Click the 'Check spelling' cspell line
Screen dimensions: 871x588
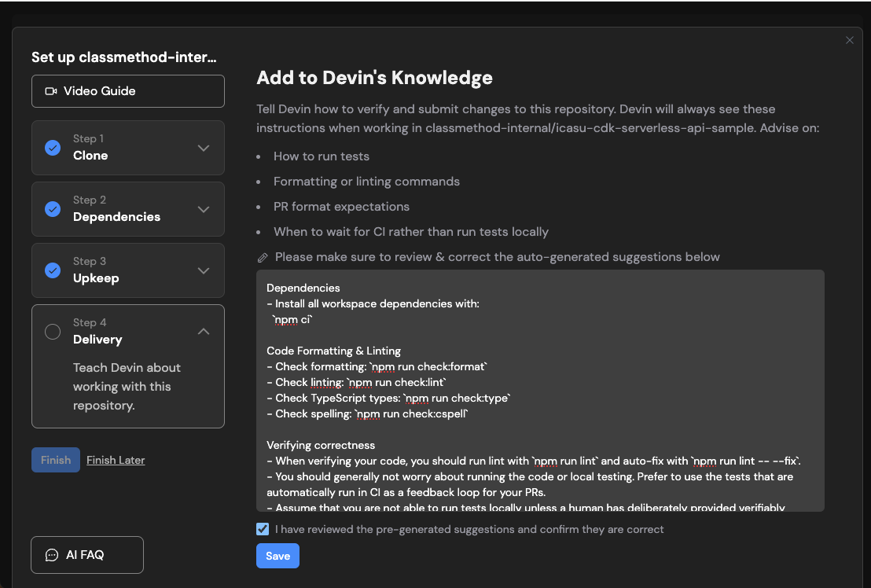click(x=368, y=413)
